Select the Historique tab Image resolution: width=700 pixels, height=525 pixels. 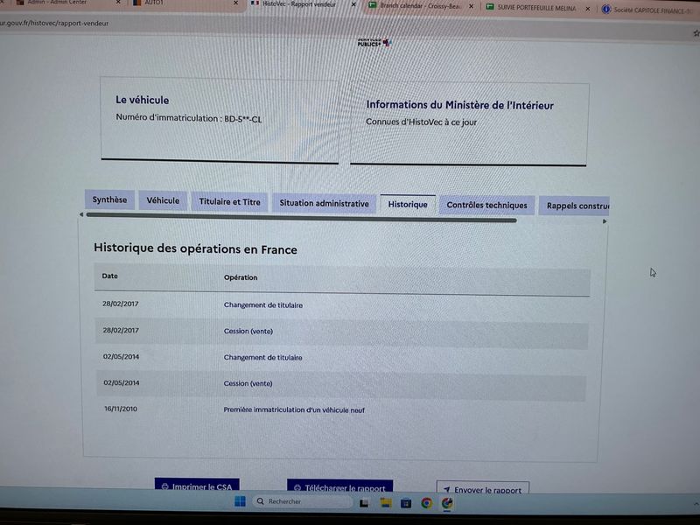tap(408, 205)
